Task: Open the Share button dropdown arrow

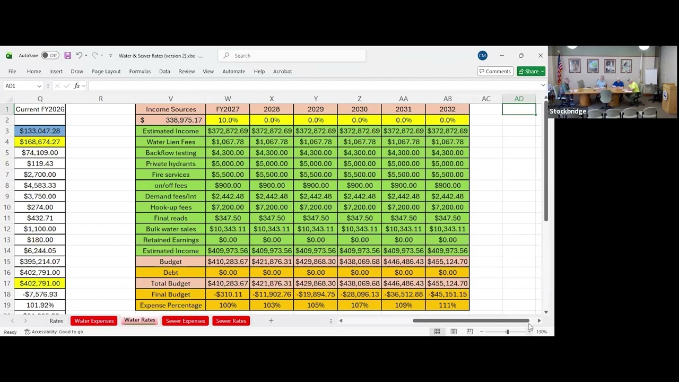Action: point(542,72)
